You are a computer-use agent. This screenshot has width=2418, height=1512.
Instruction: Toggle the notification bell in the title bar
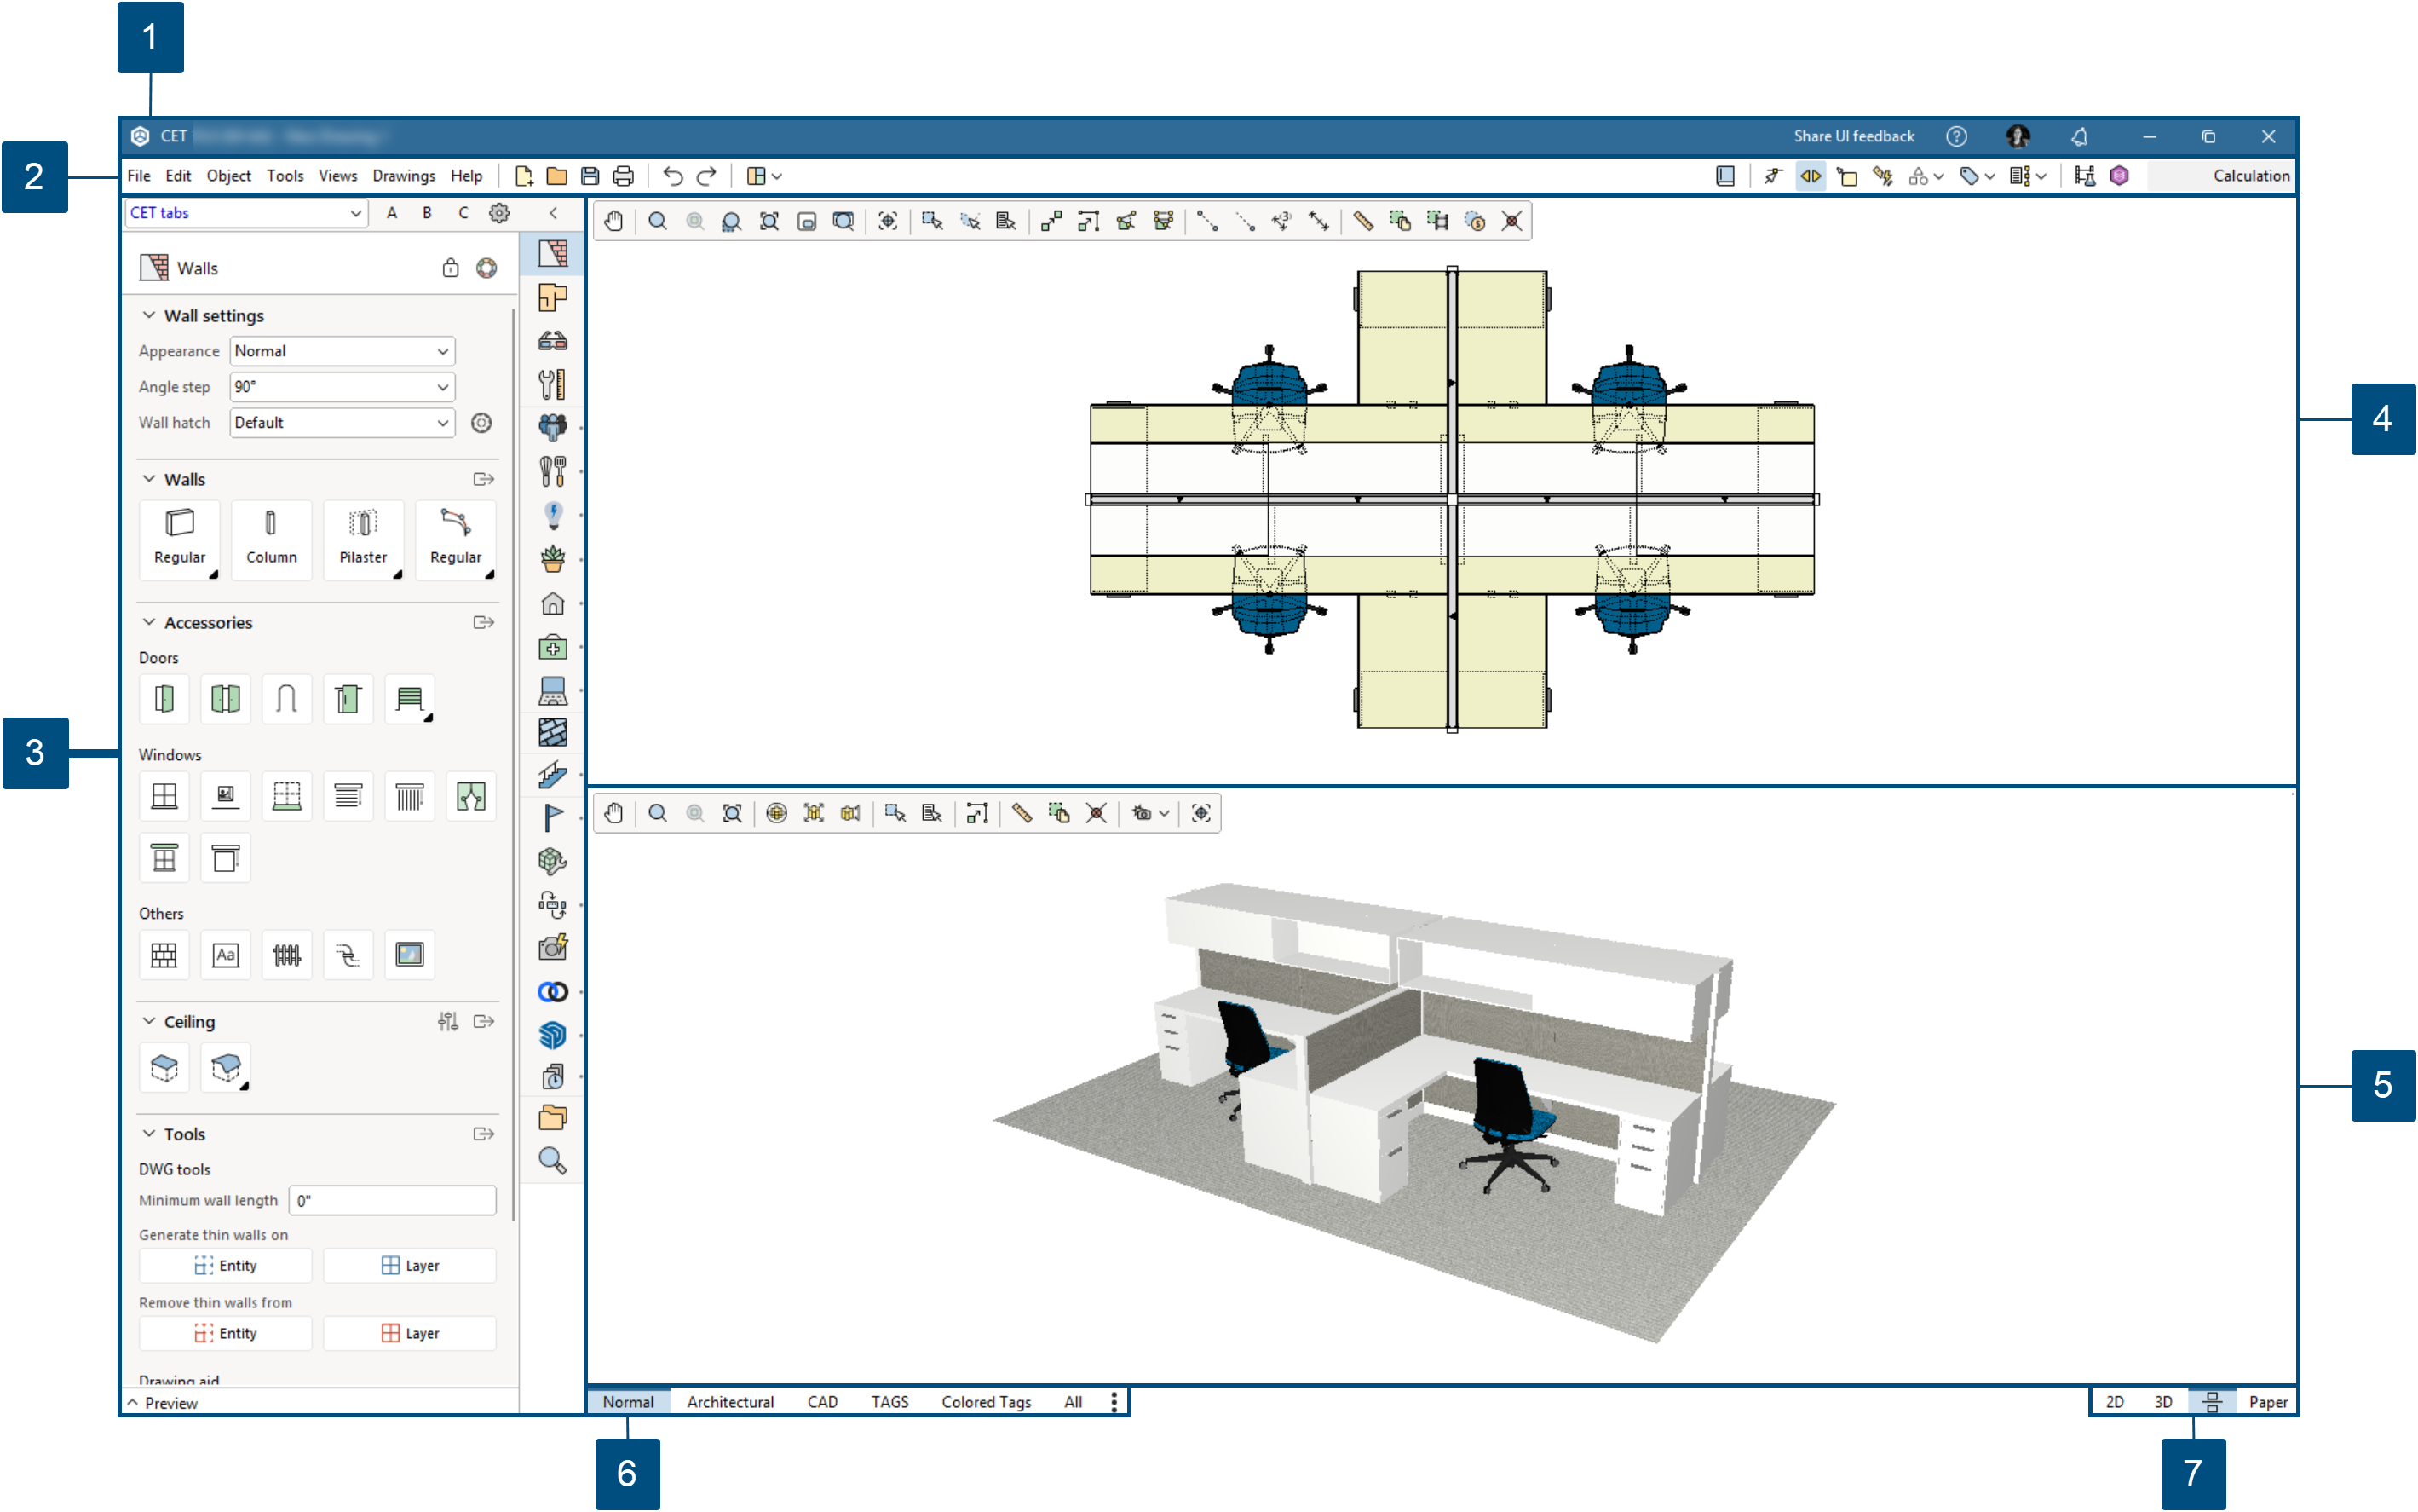pos(2080,136)
